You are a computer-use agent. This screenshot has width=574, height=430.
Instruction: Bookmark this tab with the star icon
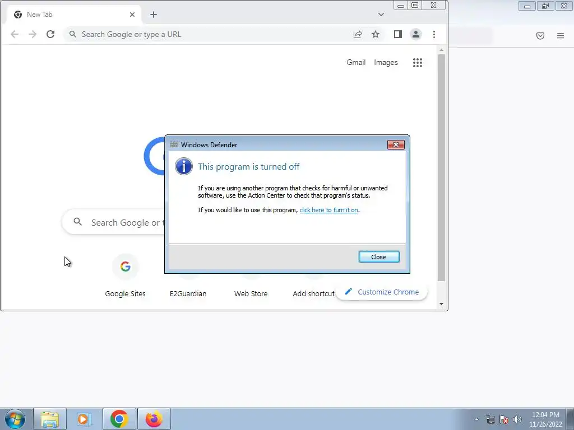point(376,34)
